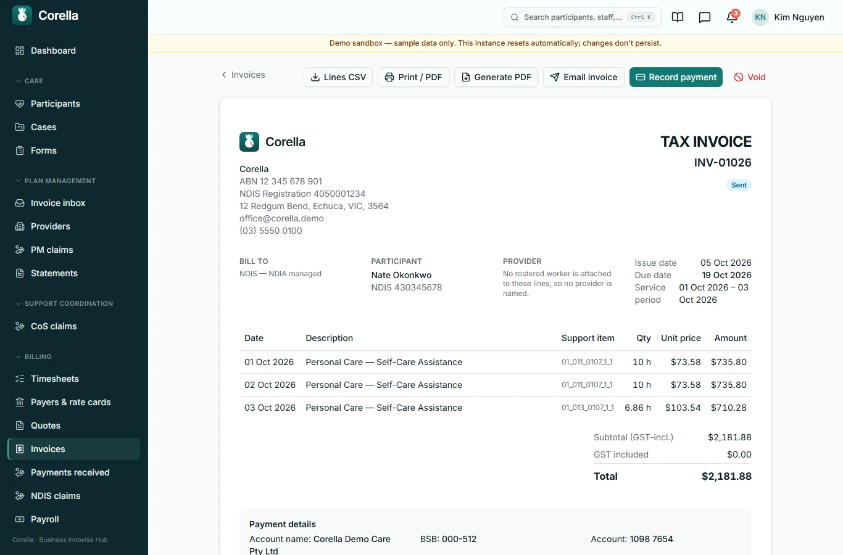Click Generate PDF button
Screen dimensions: 843x555
496,77
